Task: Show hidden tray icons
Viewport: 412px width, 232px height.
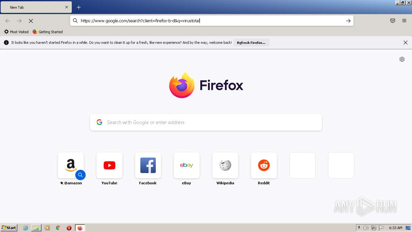Action: pos(359,228)
